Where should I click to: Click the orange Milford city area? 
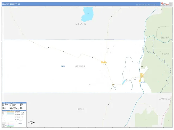(104, 62)
